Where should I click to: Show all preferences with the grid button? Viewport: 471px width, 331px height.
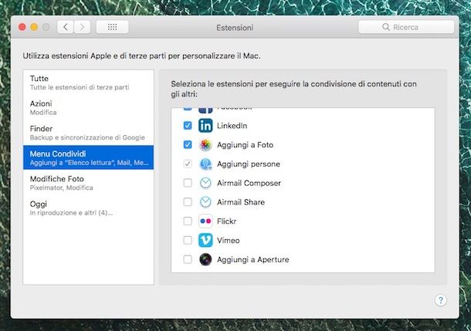click(x=112, y=27)
